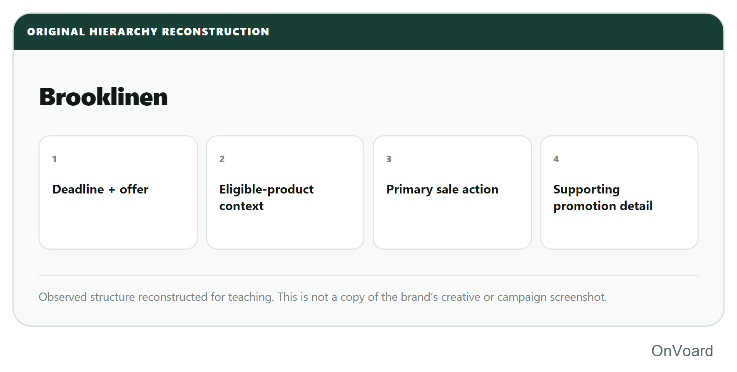Click the number 2 label
737x372 pixels.
coord(222,159)
